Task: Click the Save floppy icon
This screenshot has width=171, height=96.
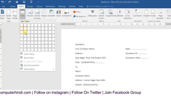Action: (24, 2)
